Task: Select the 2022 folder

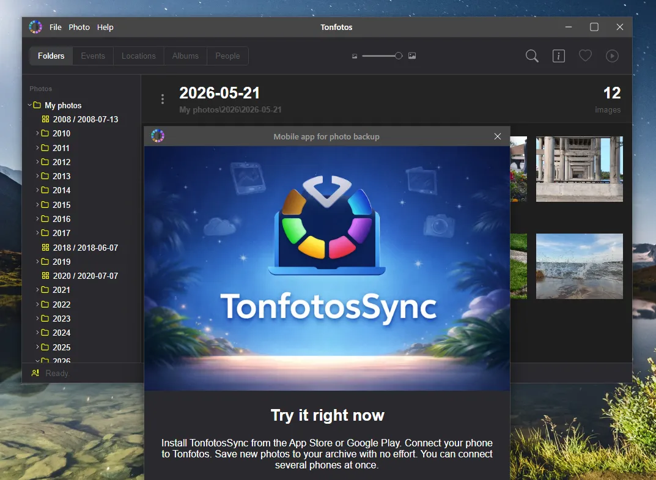Action: (56, 305)
